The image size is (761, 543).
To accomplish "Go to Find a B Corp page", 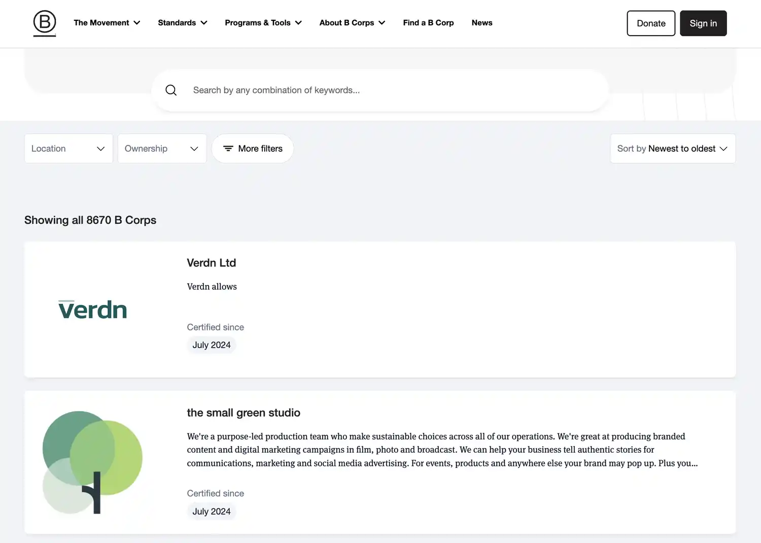I will (428, 23).
